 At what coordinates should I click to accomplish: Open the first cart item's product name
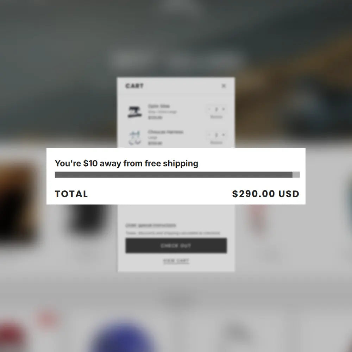pos(159,106)
